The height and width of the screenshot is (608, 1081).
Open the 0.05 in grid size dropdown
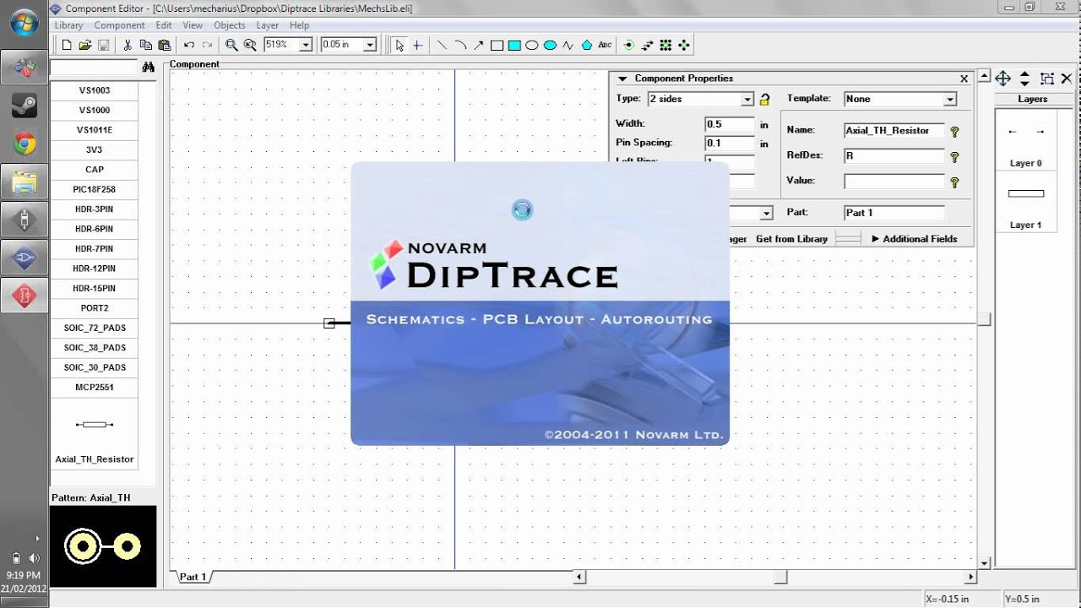pos(370,45)
